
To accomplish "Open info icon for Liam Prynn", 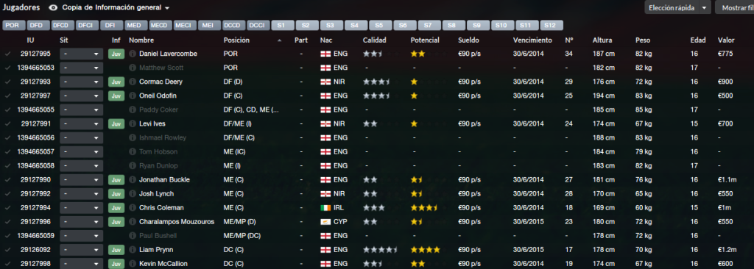I will (x=133, y=250).
